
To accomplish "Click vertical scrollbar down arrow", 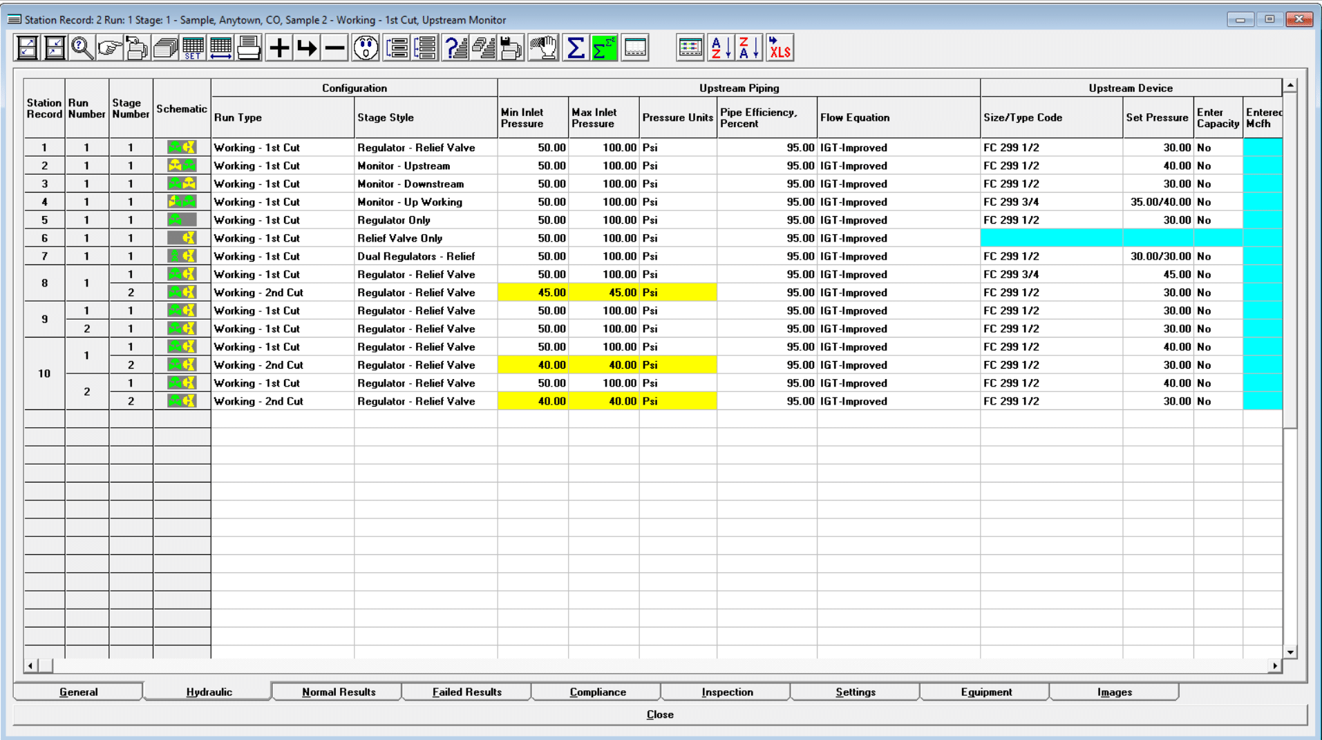I will (1290, 652).
